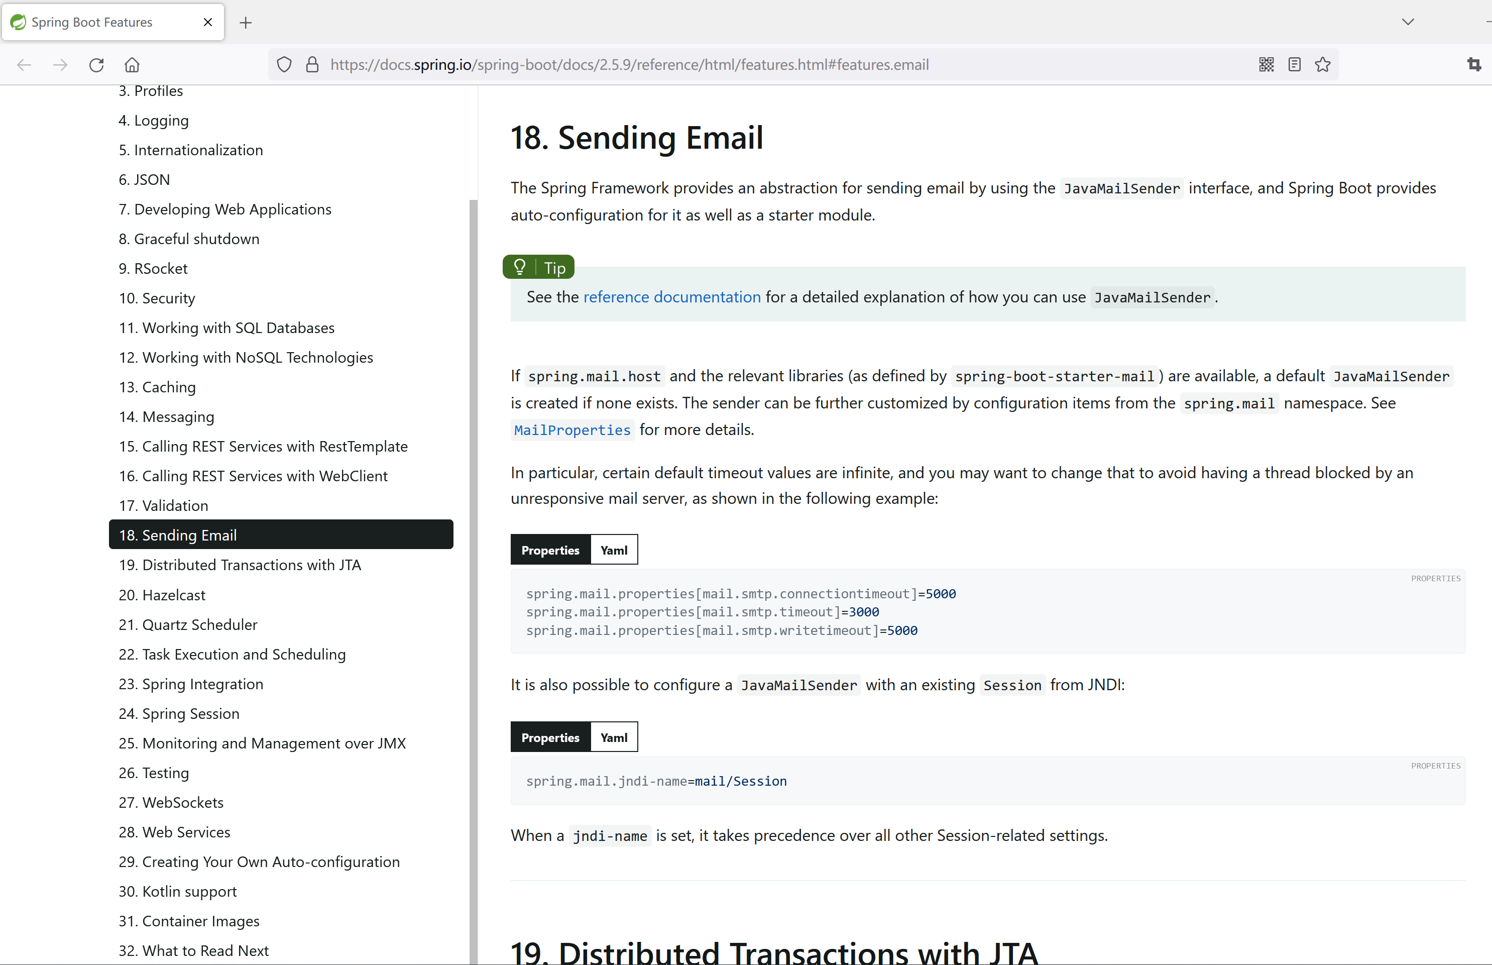Open 5. Internationalization section
Screen dimensions: 1492x965
(x=190, y=150)
